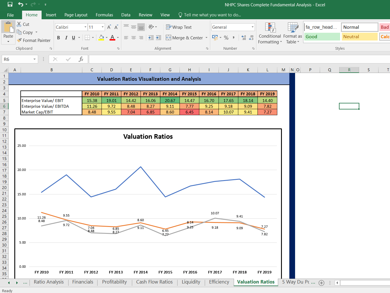The width and height of the screenshot is (390, 293).
Task: Click the Tell me what you want search box
Action: coord(209,15)
